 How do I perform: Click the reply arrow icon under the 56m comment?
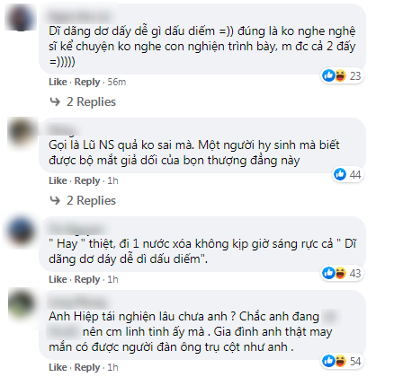pyautogui.click(x=55, y=101)
